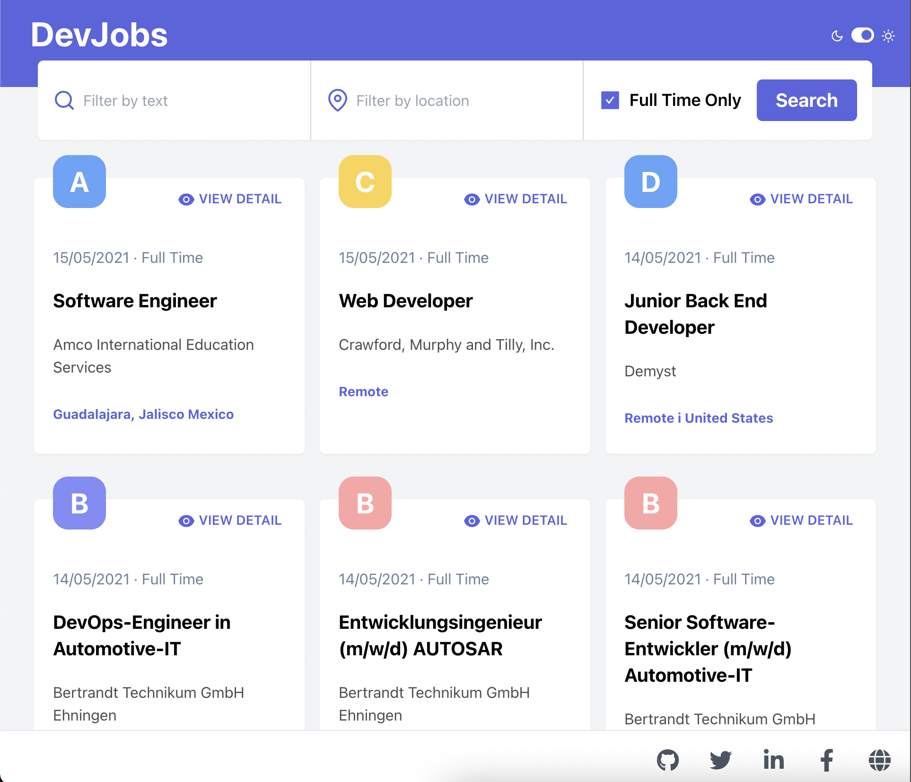The width and height of the screenshot is (911, 782).
Task: Click the yellow C company logo
Action: [365, 182]
